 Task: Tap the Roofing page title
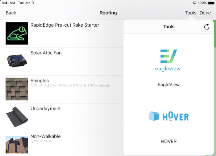[108, 13]
